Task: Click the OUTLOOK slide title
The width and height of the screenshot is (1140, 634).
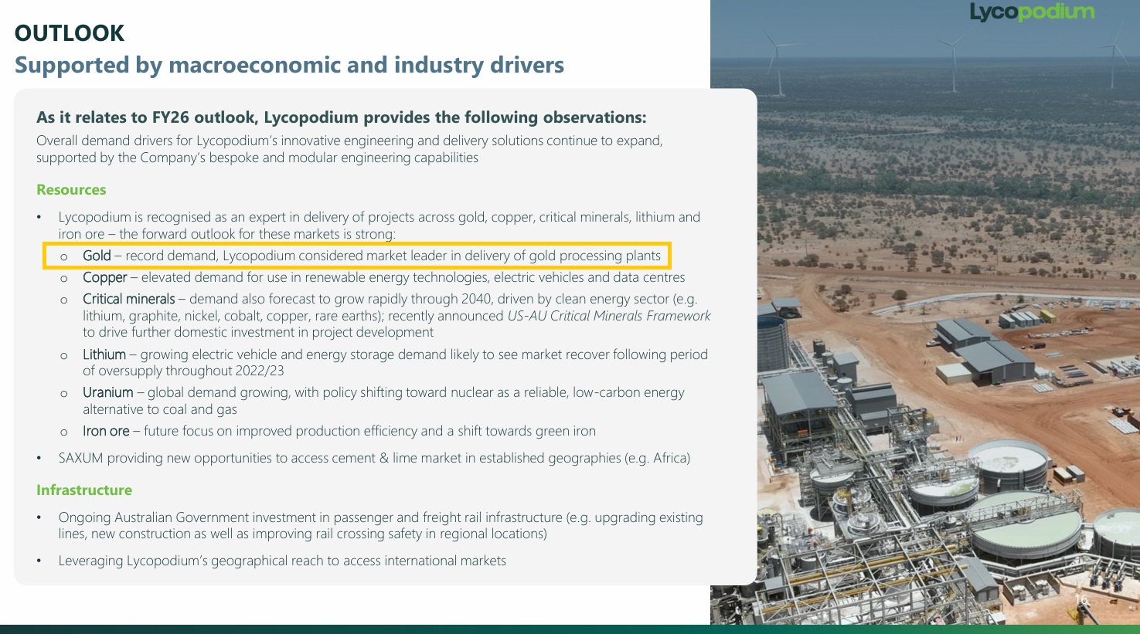Action: click(x=70, y=33)
